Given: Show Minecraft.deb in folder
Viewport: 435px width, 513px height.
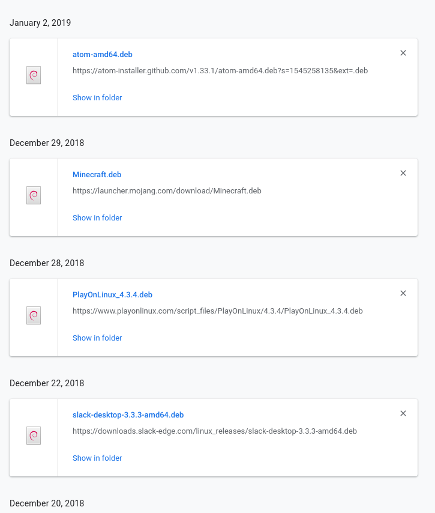Looking at the screenshot, I should tap(97, 218).
